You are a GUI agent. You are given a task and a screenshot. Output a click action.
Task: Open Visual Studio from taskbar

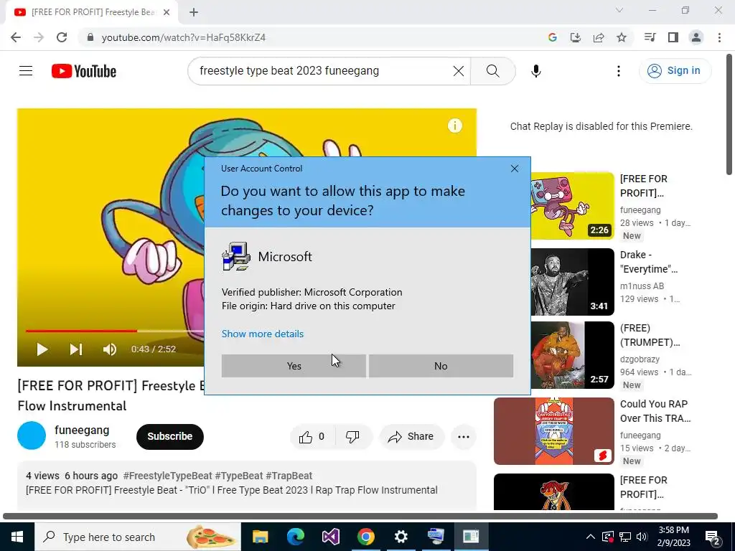[x=330, y=537]
